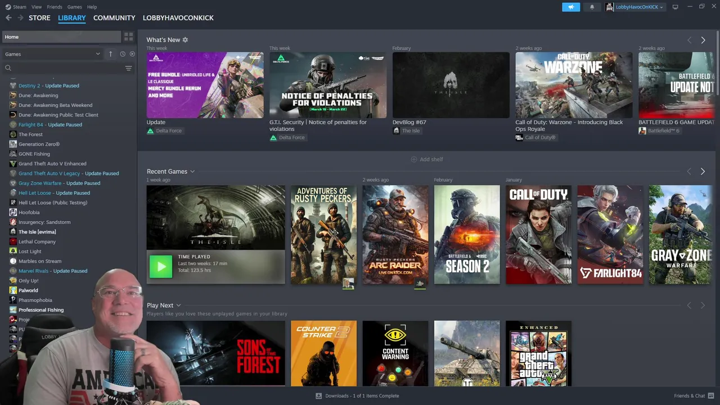Open the Games menu
The width and height of the screenshot is (720, 405).
coord(74,7)
